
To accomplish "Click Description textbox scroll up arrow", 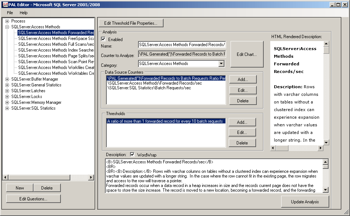I will pos(326,162).
